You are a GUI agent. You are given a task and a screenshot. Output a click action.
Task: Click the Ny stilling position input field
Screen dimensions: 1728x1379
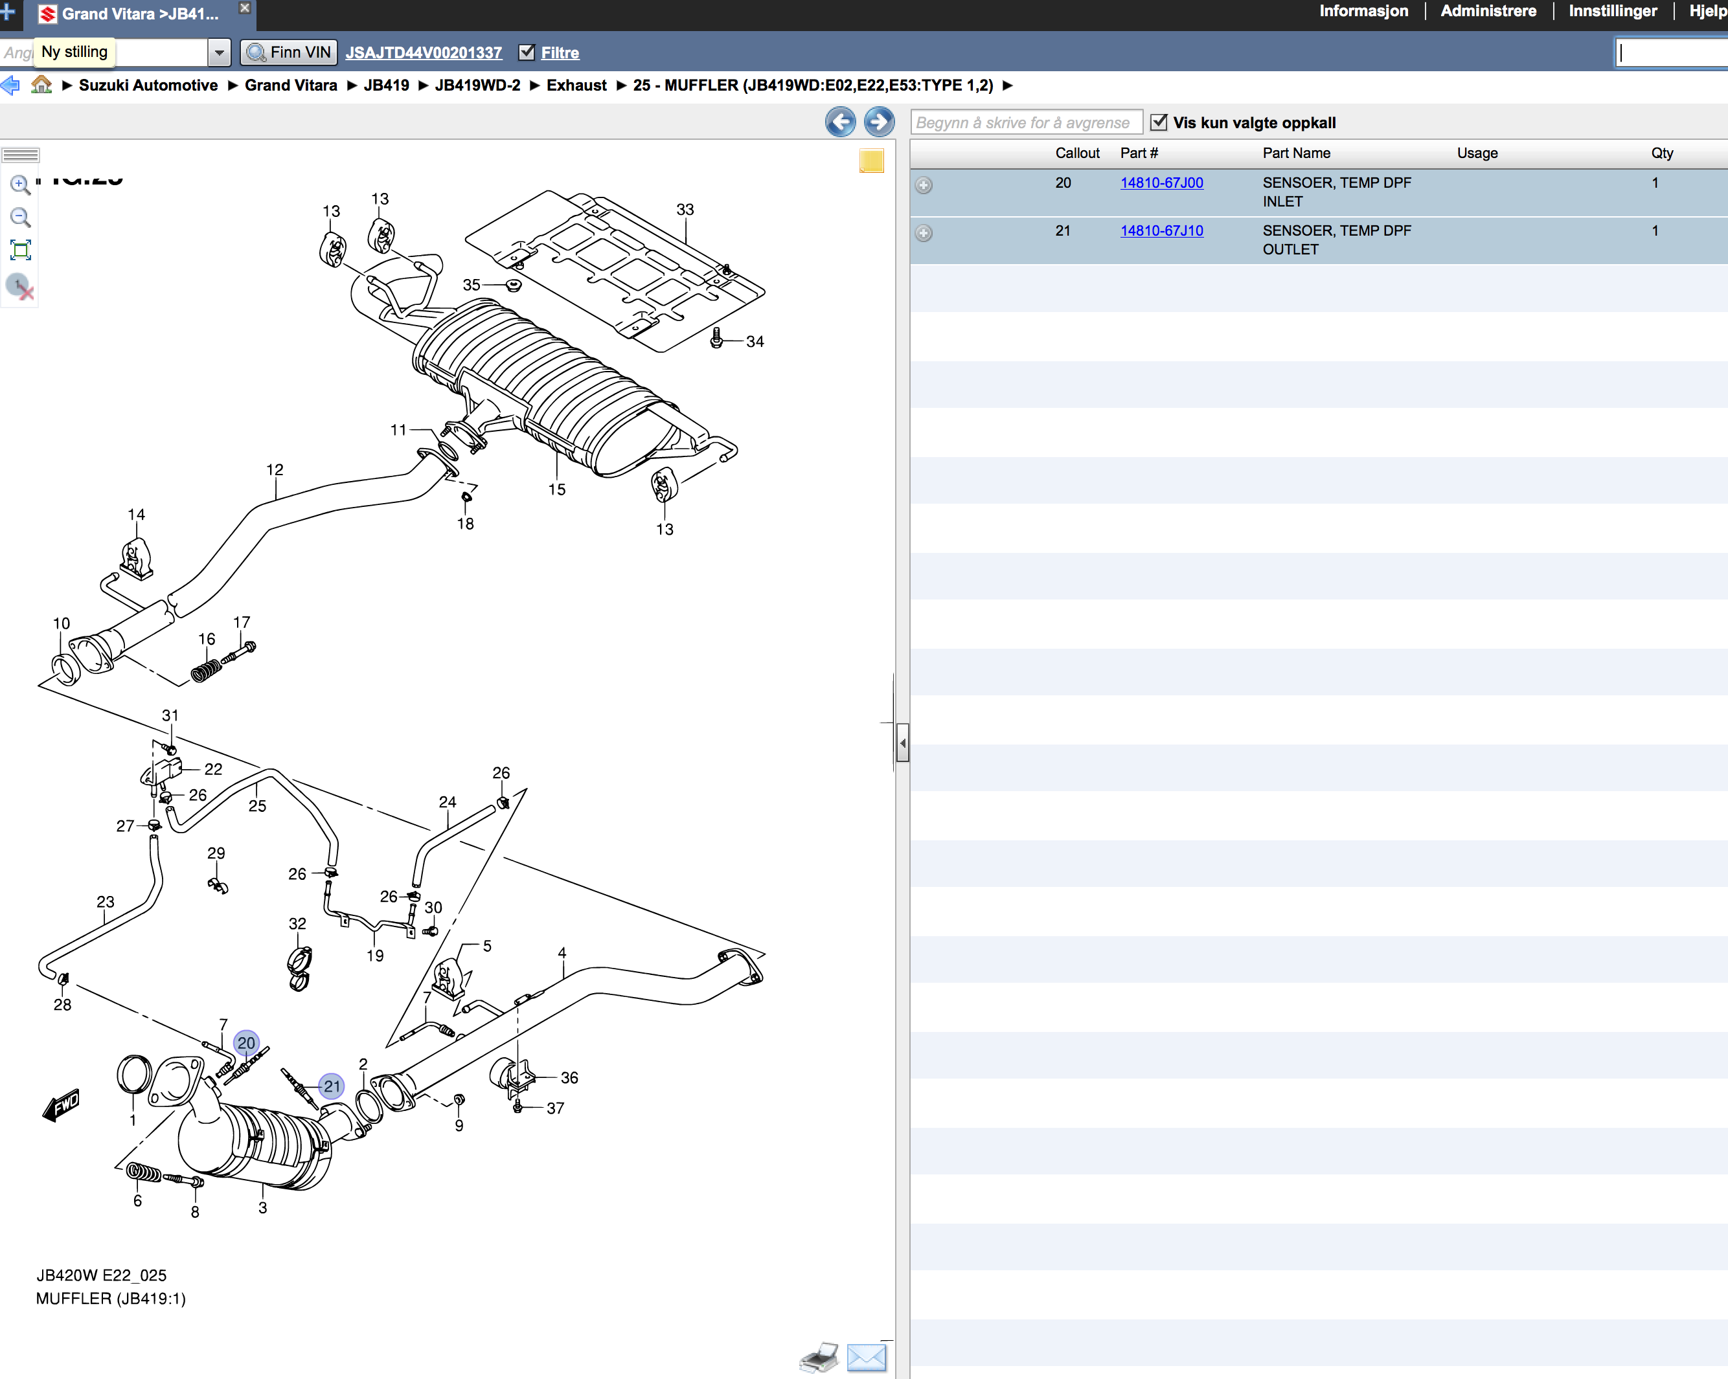[x=104, y=52]
